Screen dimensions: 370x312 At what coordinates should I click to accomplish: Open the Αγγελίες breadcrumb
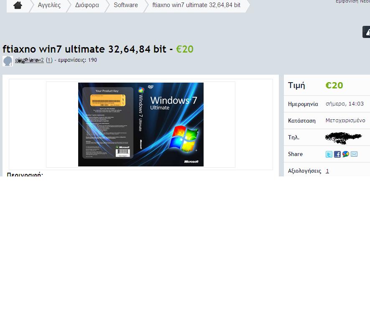(x=49, y=5)
